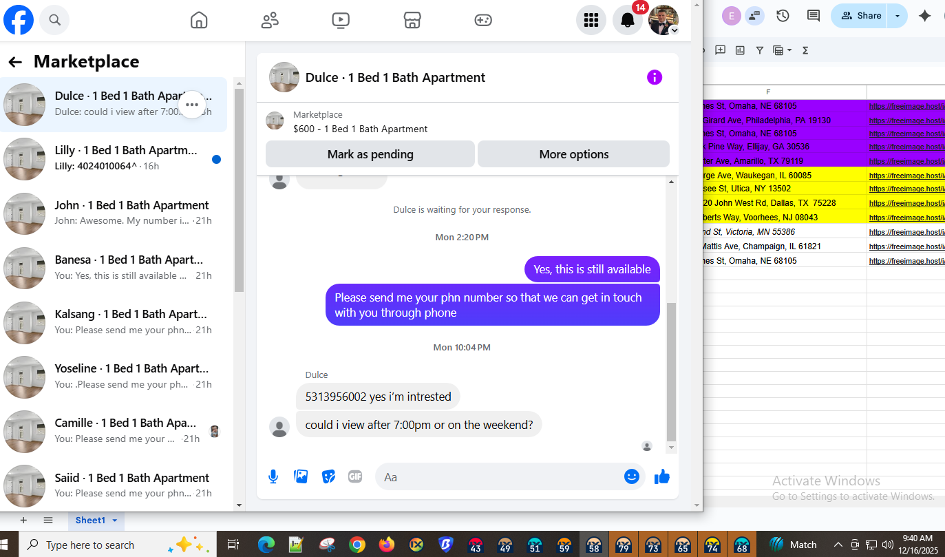Attach a photo with the image icon
This screenshot has width=945, height=557.
[x=301, y=476]
